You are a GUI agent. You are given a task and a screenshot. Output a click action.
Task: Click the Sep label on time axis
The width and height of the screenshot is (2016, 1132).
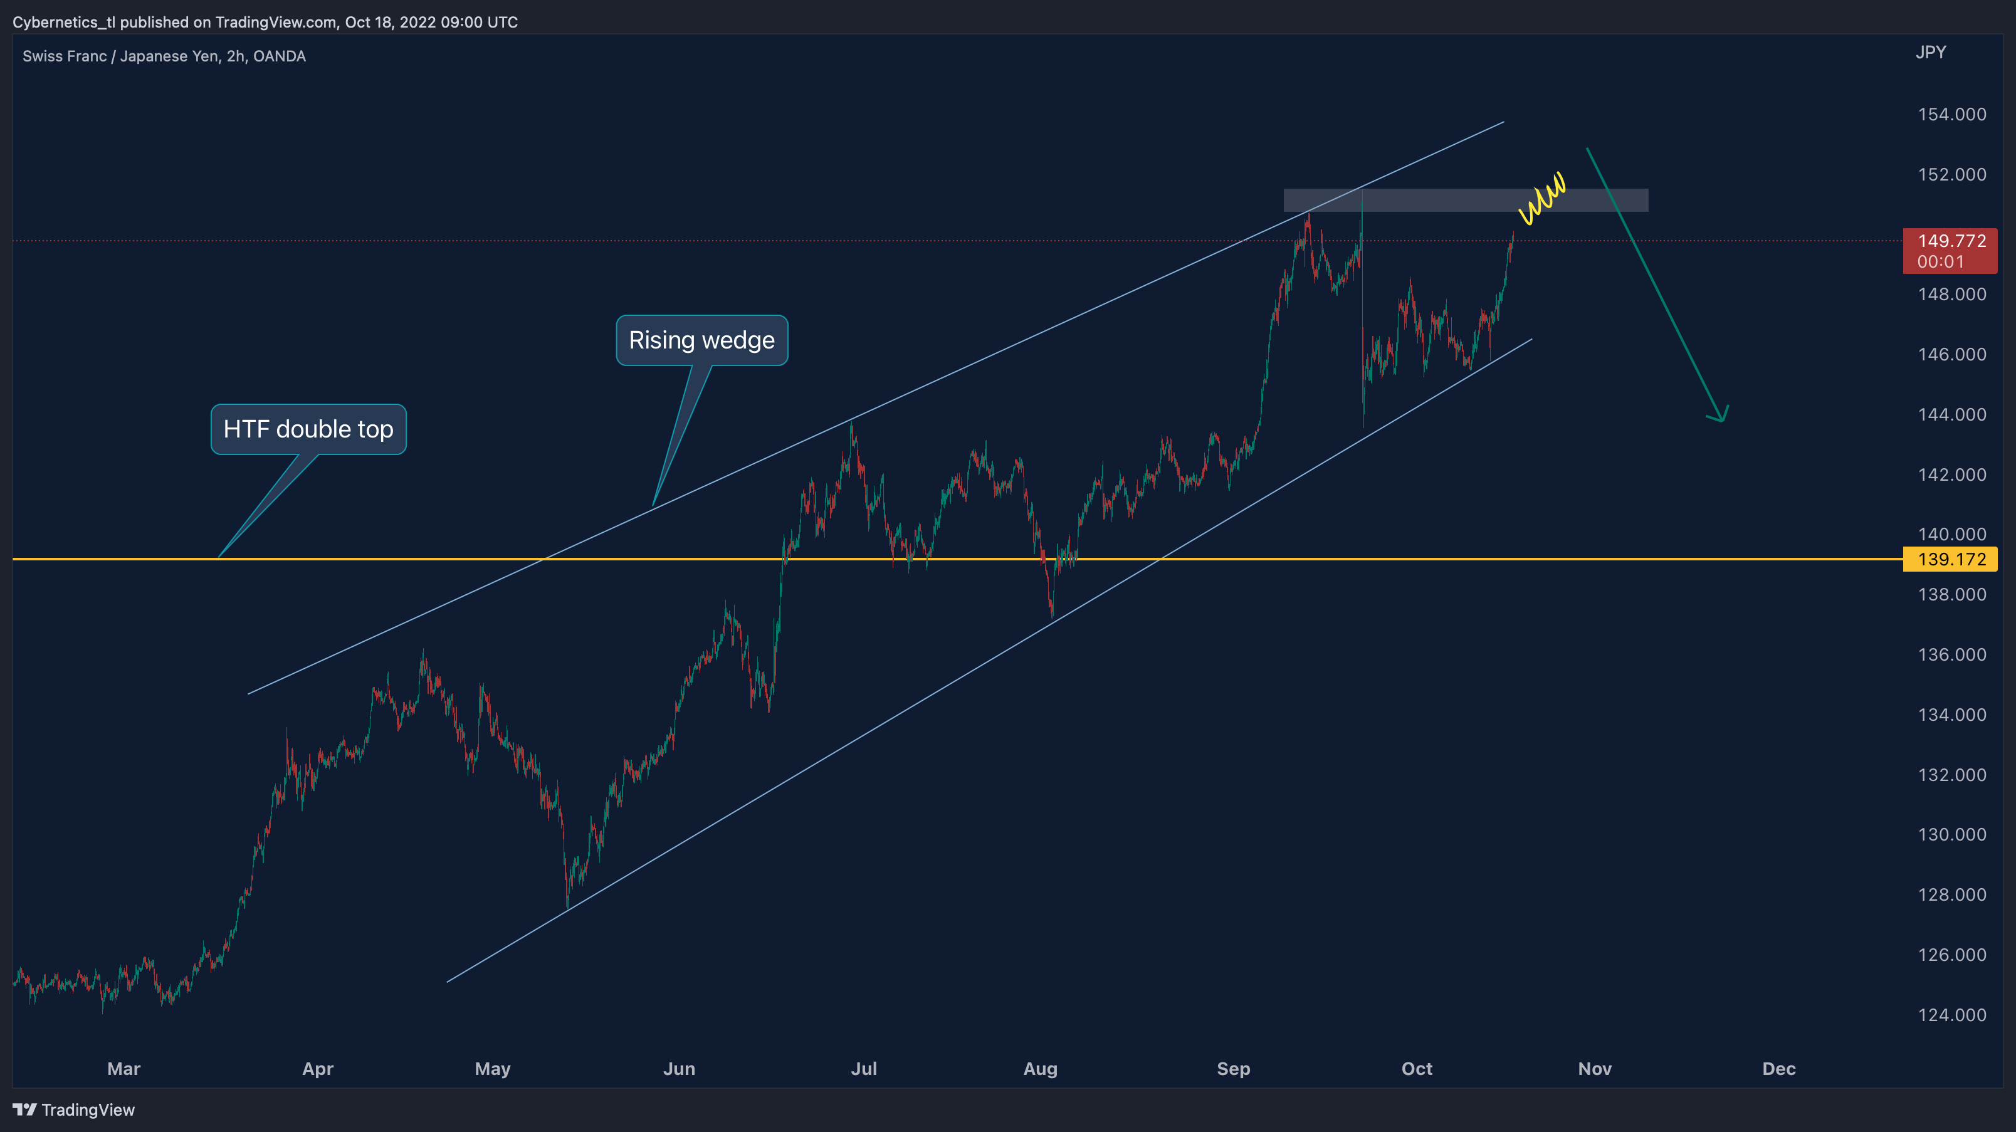point(1234,1069)
